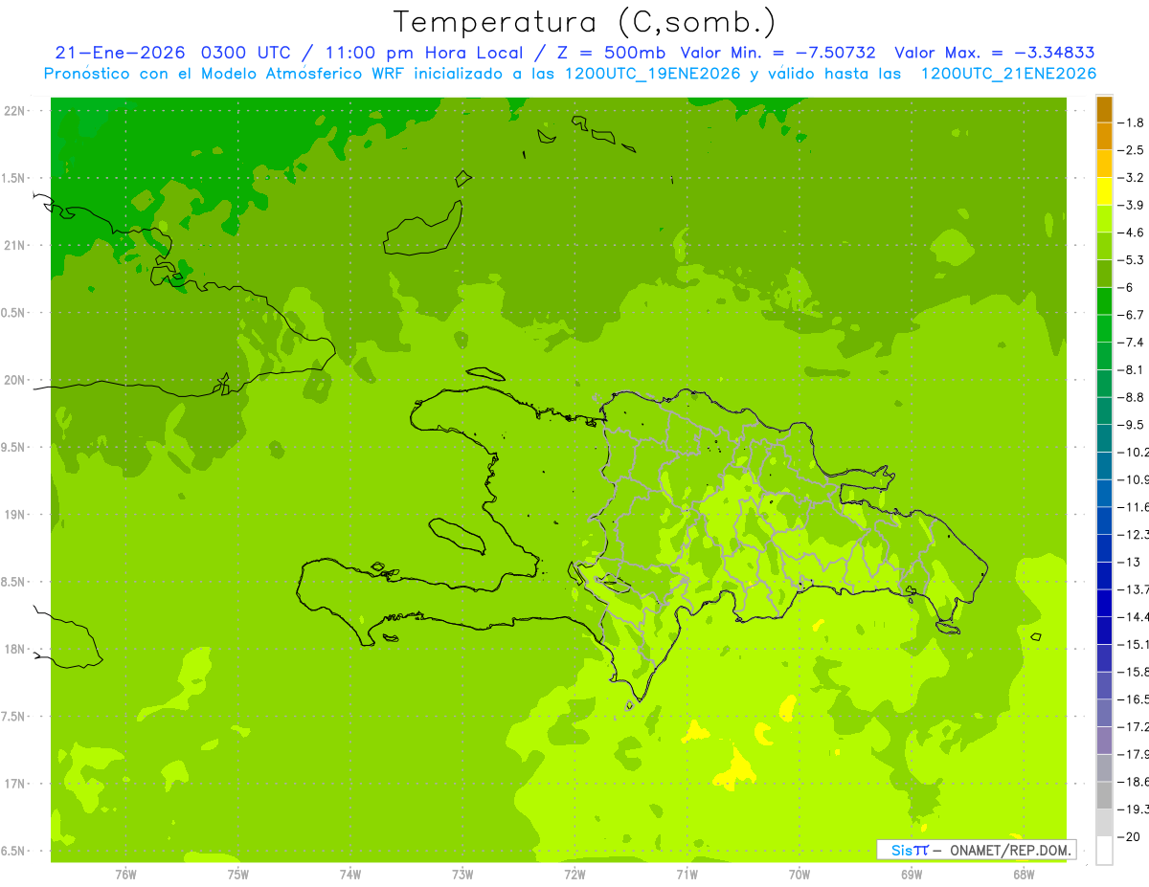Click the "-3.9" colorbar label
Image resolution: width=1149 pixels, height=887 pixels.
[x=1132, y=205]
